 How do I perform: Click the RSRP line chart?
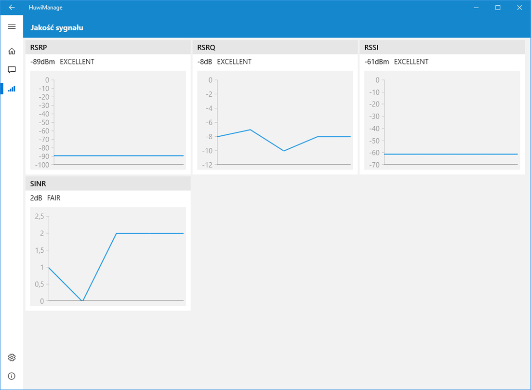pyautogui.click(x=108, y=120)
